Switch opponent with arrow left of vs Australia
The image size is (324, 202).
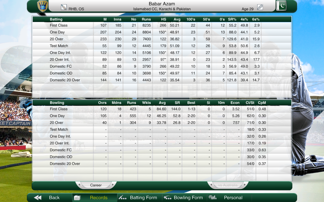211,185
